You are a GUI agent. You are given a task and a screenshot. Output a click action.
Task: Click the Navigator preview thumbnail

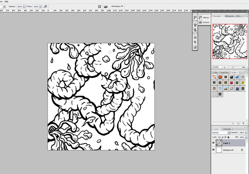[x=230, y=42]
